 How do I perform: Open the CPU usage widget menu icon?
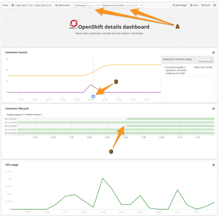click(x=213, y=165)
